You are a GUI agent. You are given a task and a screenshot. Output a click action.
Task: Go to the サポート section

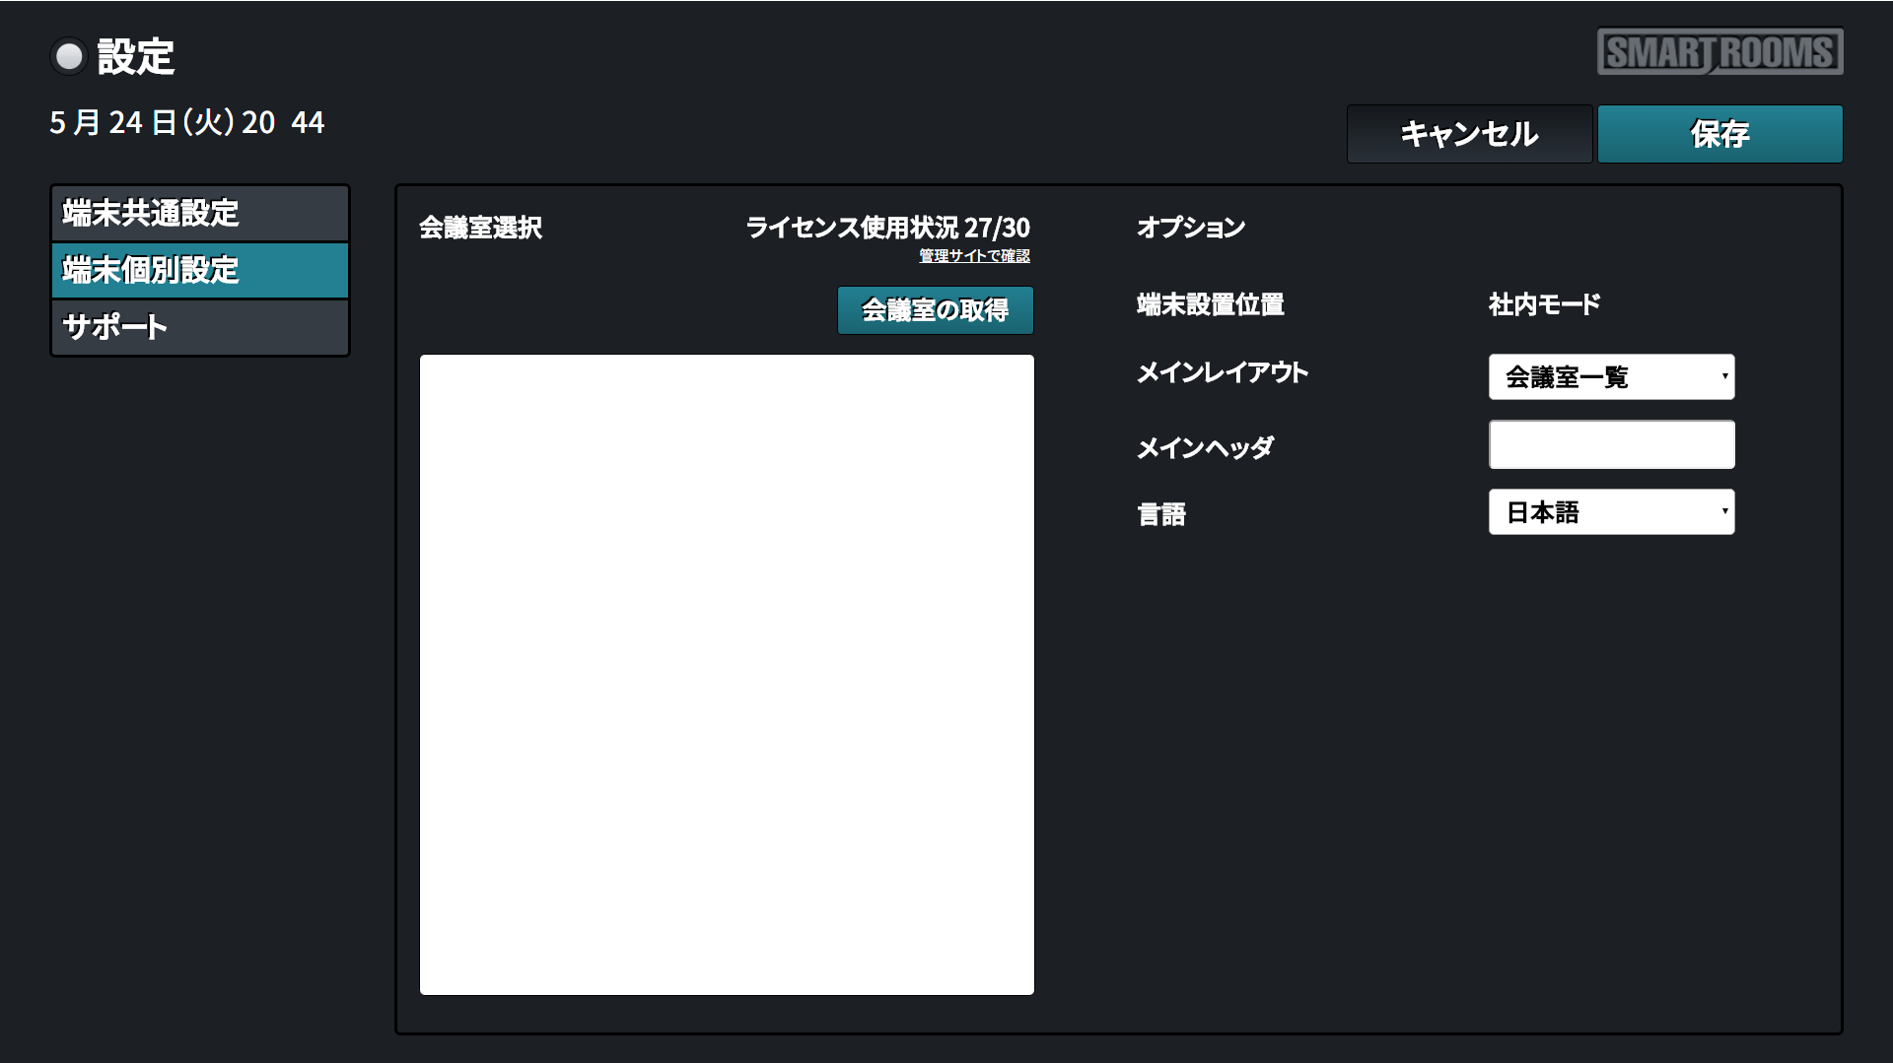coord(200,327)
